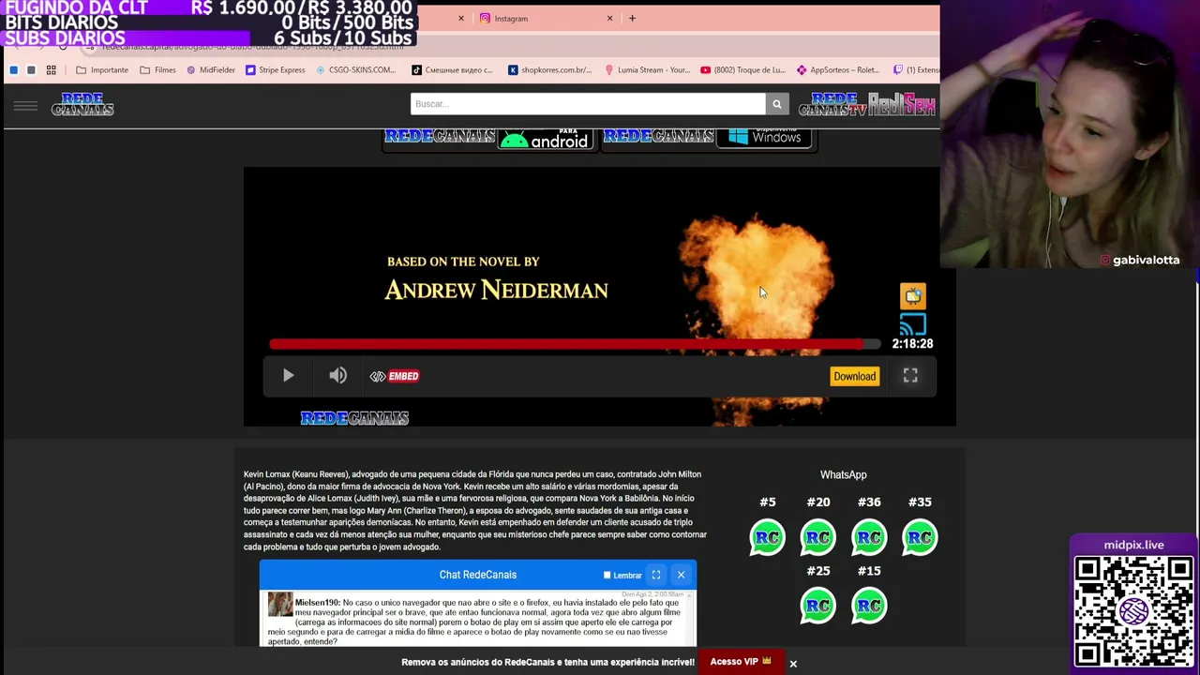Open WhatsApp group #25

[817, 606]
